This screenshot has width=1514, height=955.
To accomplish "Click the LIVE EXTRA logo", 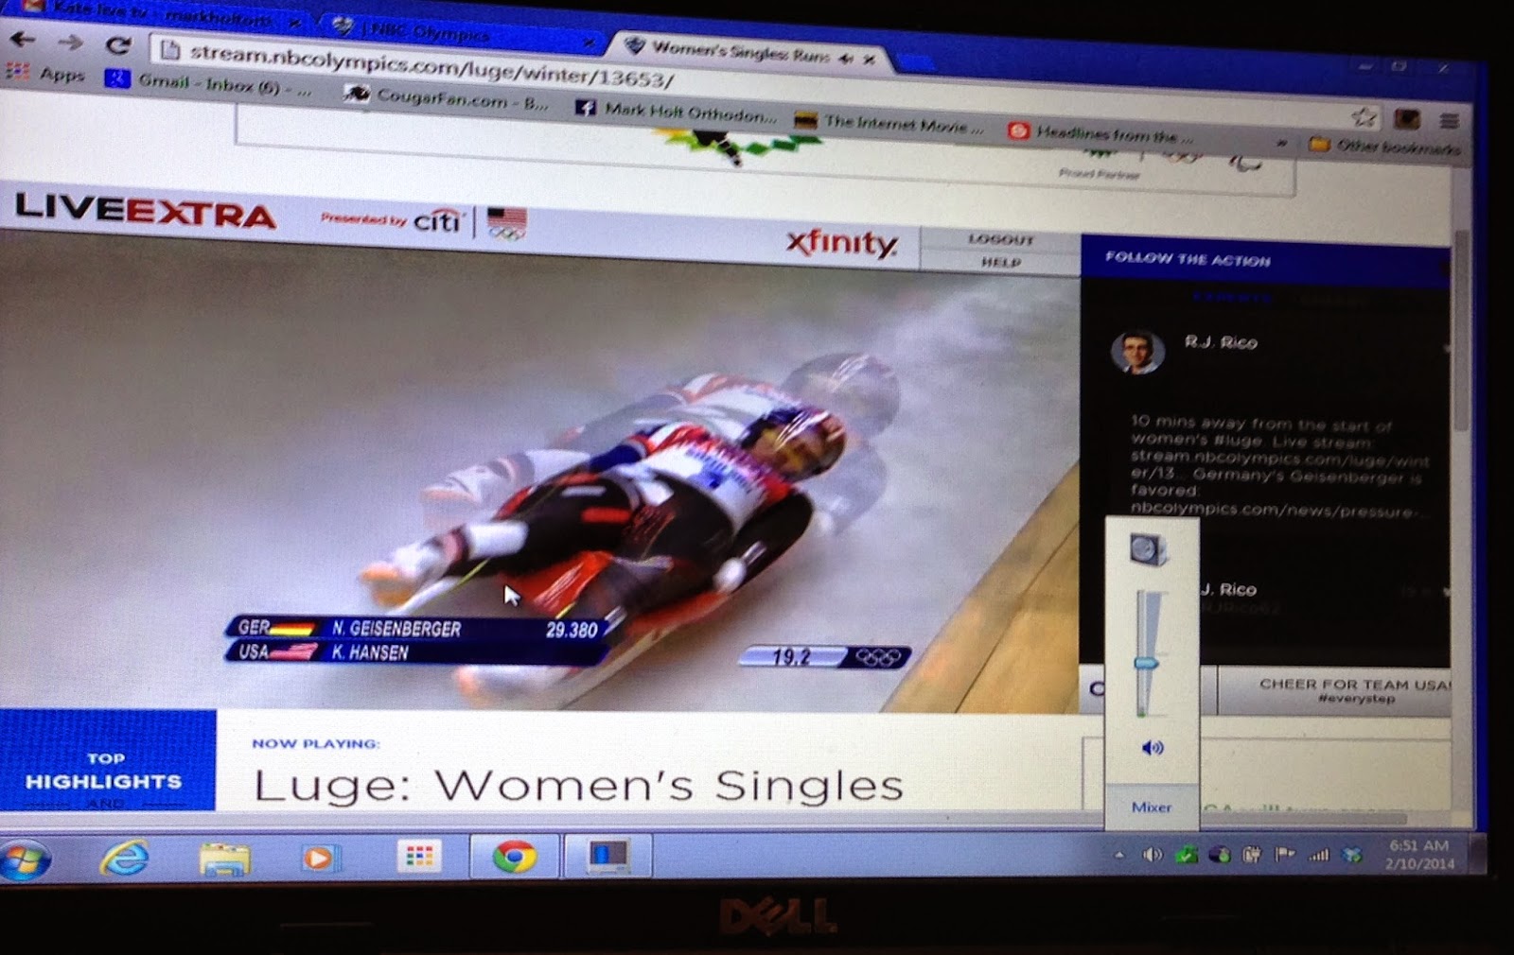I will click(146, 210).
